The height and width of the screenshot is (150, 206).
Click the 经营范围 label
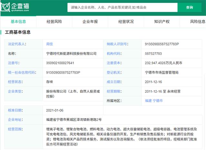point(15,129)
